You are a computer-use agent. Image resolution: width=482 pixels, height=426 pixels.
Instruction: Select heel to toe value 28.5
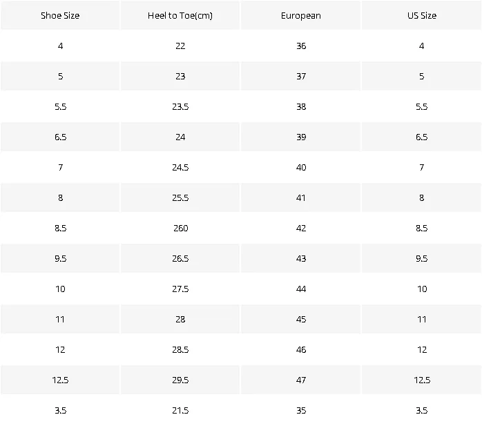[x=180, y=350]
